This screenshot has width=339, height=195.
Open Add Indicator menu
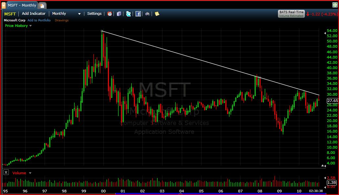34,14
